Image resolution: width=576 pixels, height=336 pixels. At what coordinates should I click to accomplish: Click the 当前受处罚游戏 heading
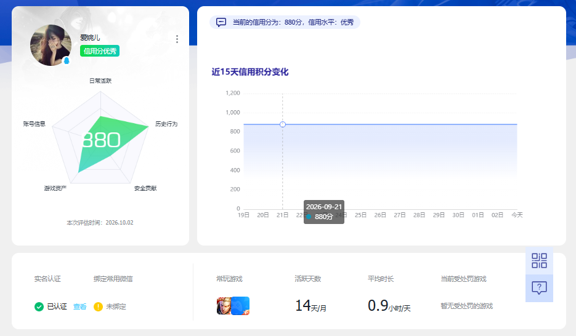pos(464,279)
